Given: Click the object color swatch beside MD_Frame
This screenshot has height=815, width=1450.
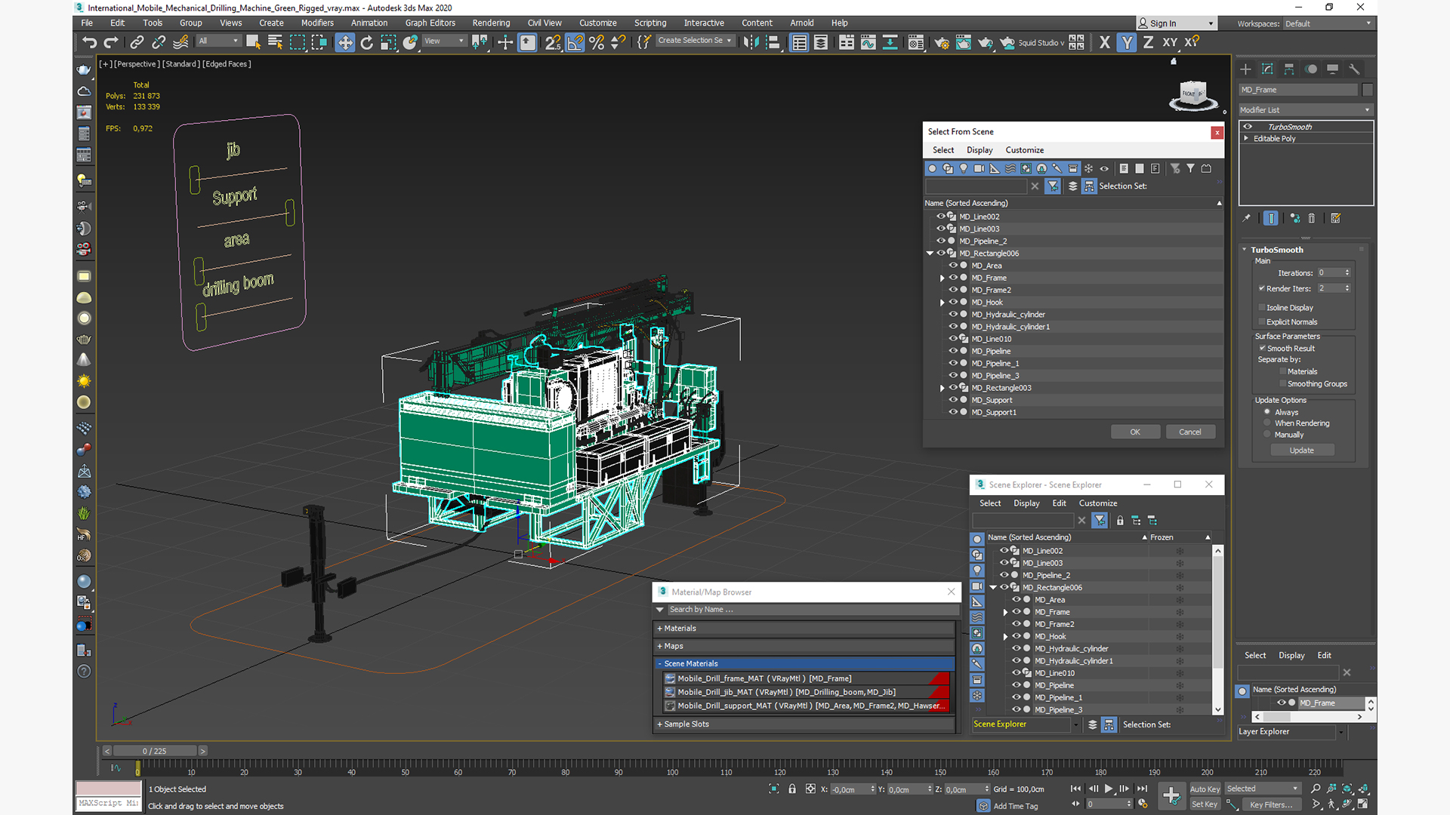Looking at the screenshot, I should 1368,90.
